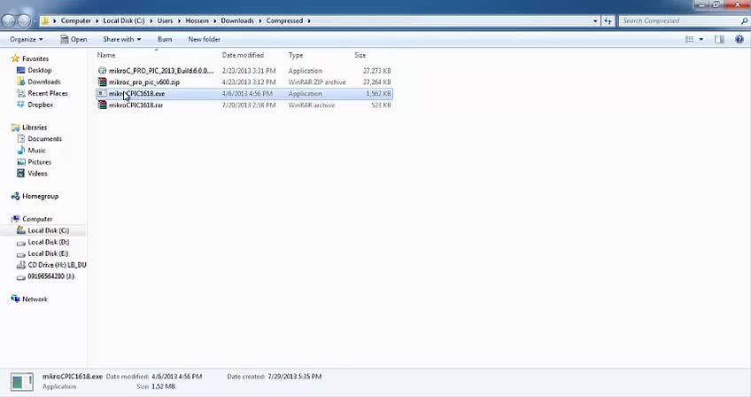Open the Music library
Image resolution: width=751 pixels, height=397 pixels.
(x=36, y=150)
